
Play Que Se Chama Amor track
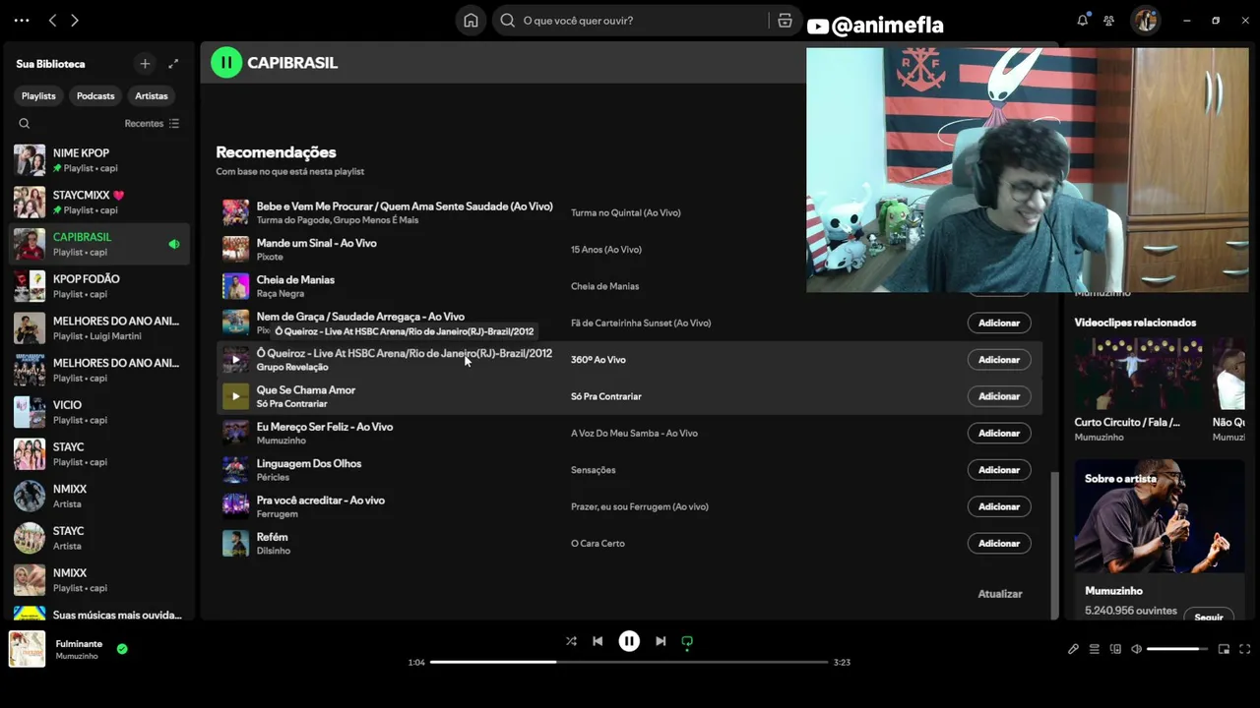pyautogui.click(x=235, y=396)
